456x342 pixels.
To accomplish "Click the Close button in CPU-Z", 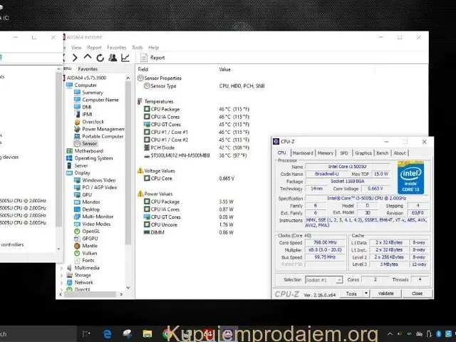I will tap(417, 294).
